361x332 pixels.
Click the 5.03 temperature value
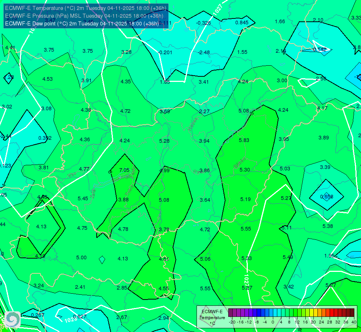coord(285,169)
